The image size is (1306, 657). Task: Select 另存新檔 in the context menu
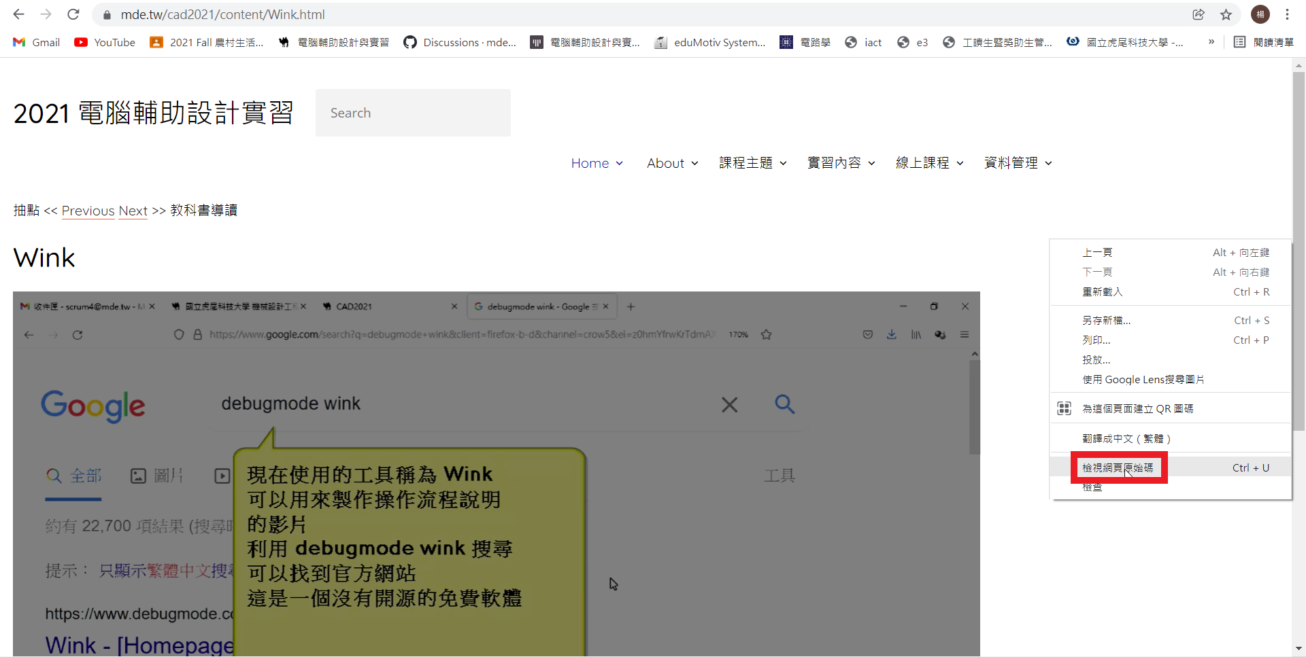(x=1171, y=320)
